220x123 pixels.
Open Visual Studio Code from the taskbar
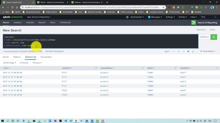(66, 121)
